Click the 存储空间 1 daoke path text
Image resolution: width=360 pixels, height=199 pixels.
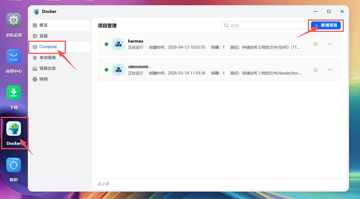[266, 73]
